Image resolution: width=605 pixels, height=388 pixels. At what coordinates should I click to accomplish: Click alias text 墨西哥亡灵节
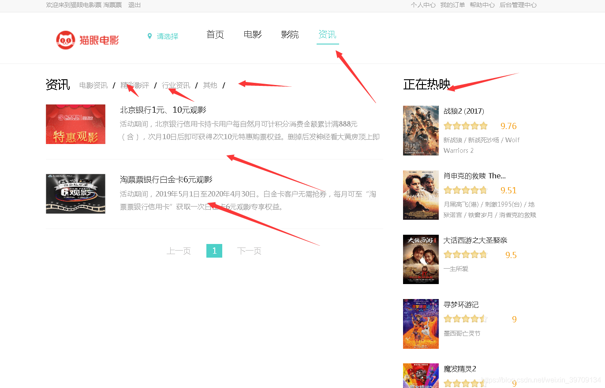462,333
